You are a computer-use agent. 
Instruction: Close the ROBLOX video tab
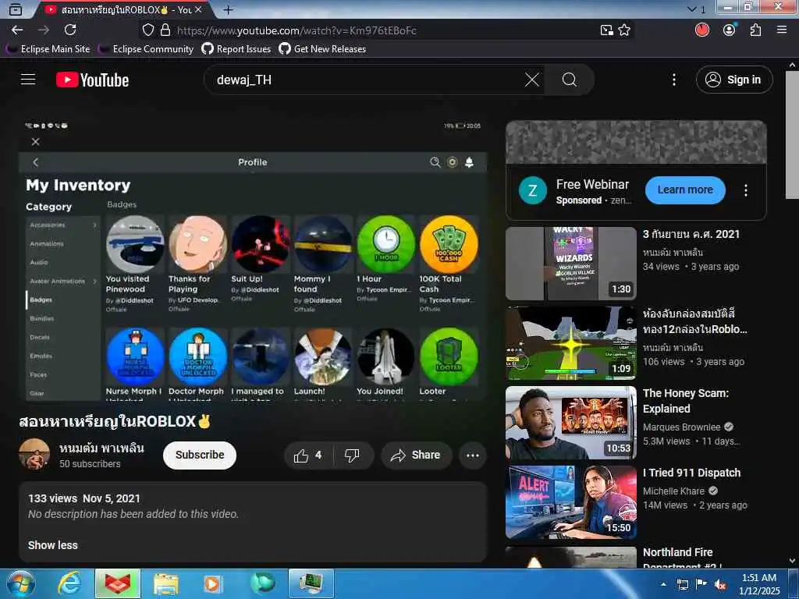tap(198, 9)
